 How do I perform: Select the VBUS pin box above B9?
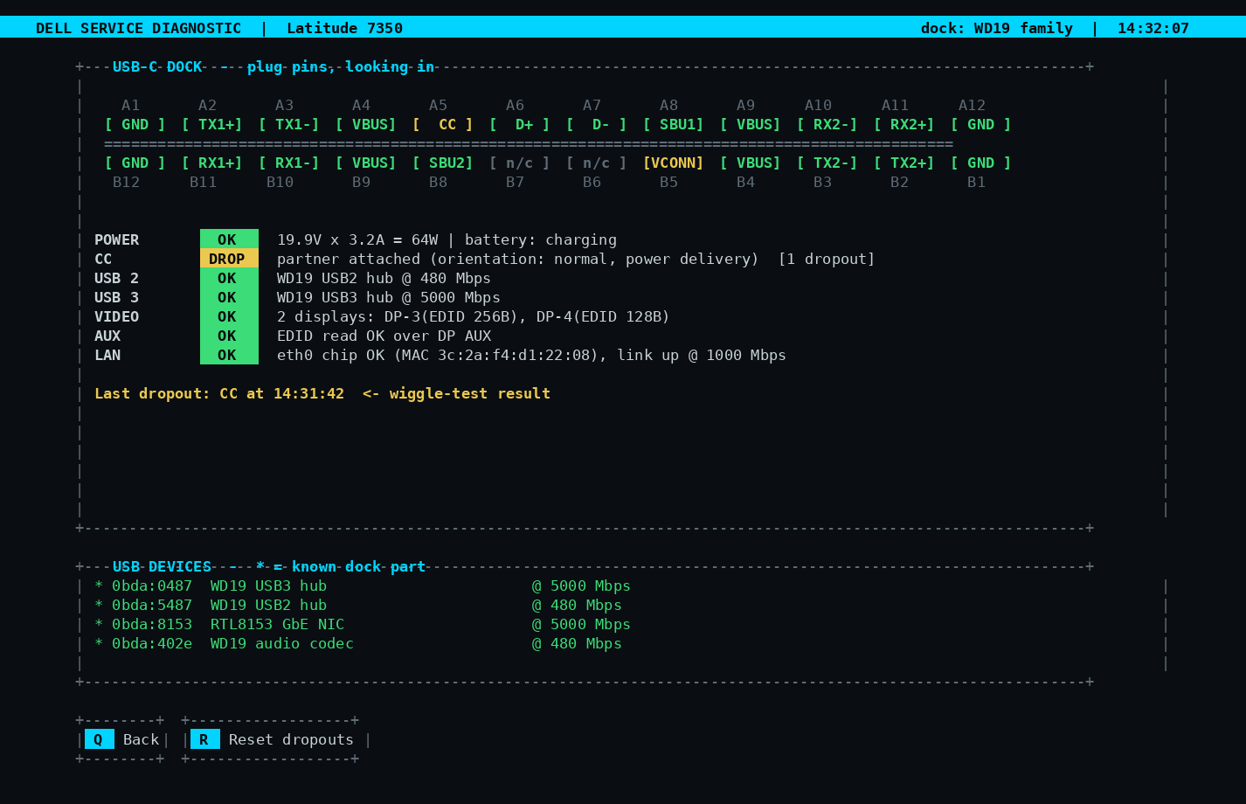[x=366, y=163]
